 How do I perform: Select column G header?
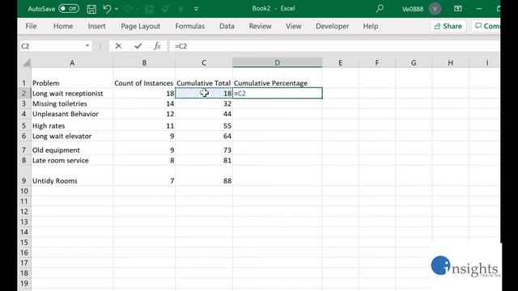click(x=414, y=63)
